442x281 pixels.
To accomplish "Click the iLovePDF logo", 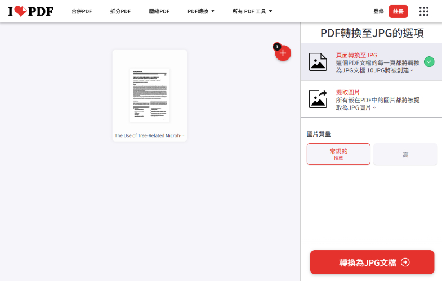I will tap(31, 11).
